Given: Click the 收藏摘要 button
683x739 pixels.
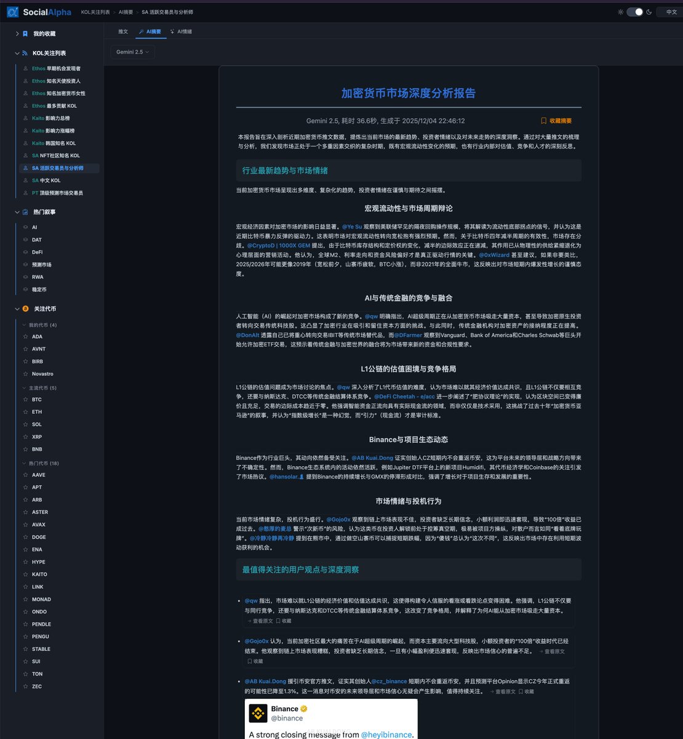Looking at the screenshot, I should point(556,121).
